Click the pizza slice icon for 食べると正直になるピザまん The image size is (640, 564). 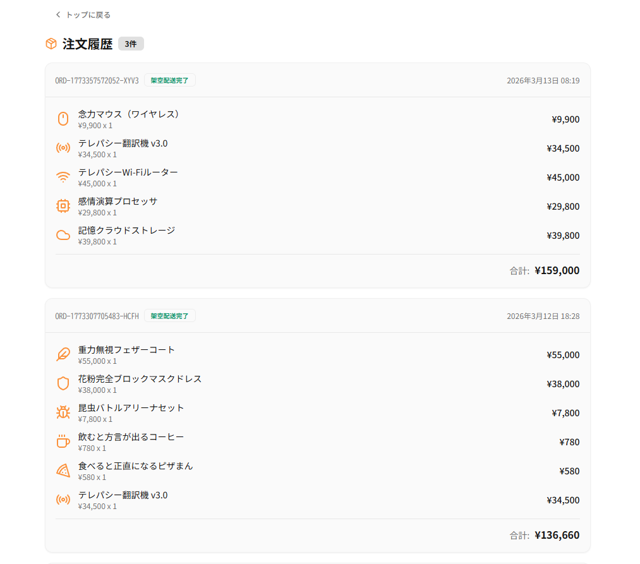[63, 471]
